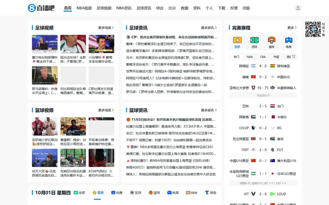
Task: Open the 旧版 nav link
Action: [x=246, y=8]
